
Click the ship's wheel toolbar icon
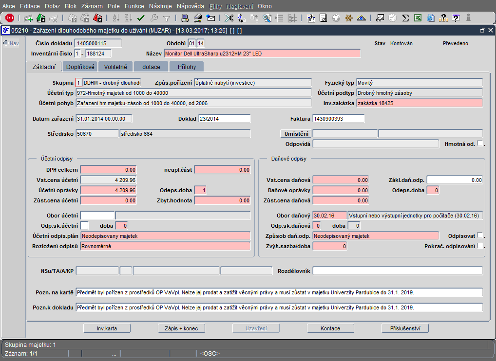(x=349, y=18)
